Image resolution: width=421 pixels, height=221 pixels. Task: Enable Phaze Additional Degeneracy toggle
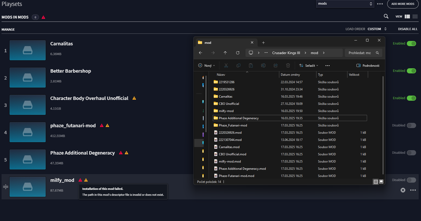(411, 153)
